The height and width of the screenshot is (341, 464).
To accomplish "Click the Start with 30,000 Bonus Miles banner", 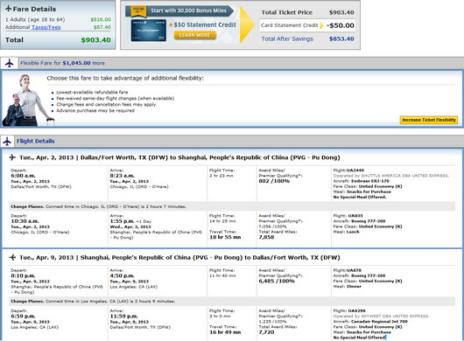I will pos(179,11).
